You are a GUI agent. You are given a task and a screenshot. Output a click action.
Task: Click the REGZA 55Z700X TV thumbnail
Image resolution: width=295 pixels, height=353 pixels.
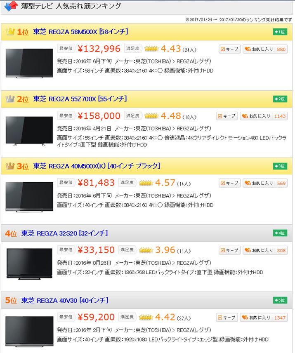click(29, 132)
